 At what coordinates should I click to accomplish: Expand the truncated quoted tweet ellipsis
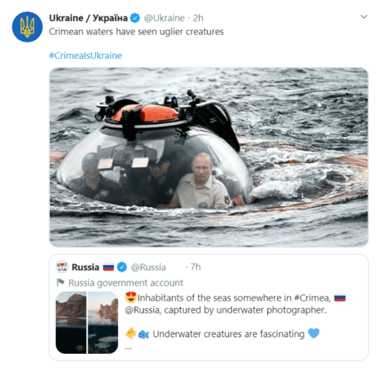pos(128,348)
